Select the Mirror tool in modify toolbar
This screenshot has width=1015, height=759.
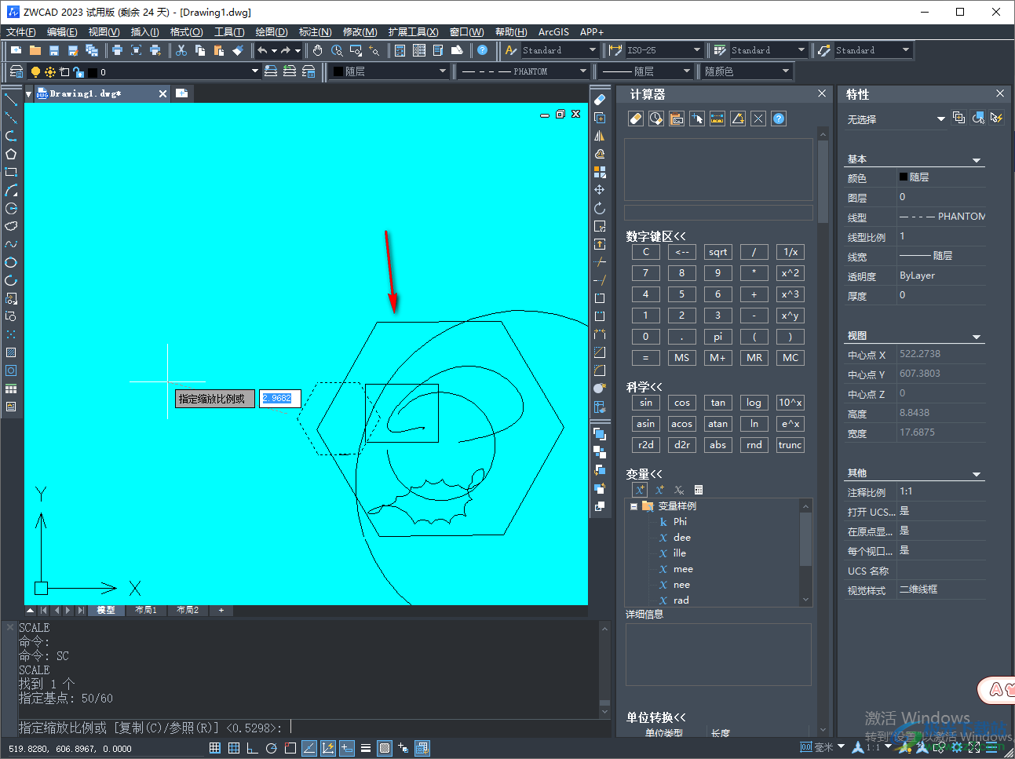pos(600,136)
